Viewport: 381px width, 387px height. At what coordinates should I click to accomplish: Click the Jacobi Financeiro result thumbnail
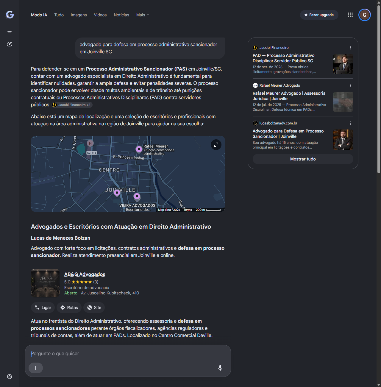(343, 64)
